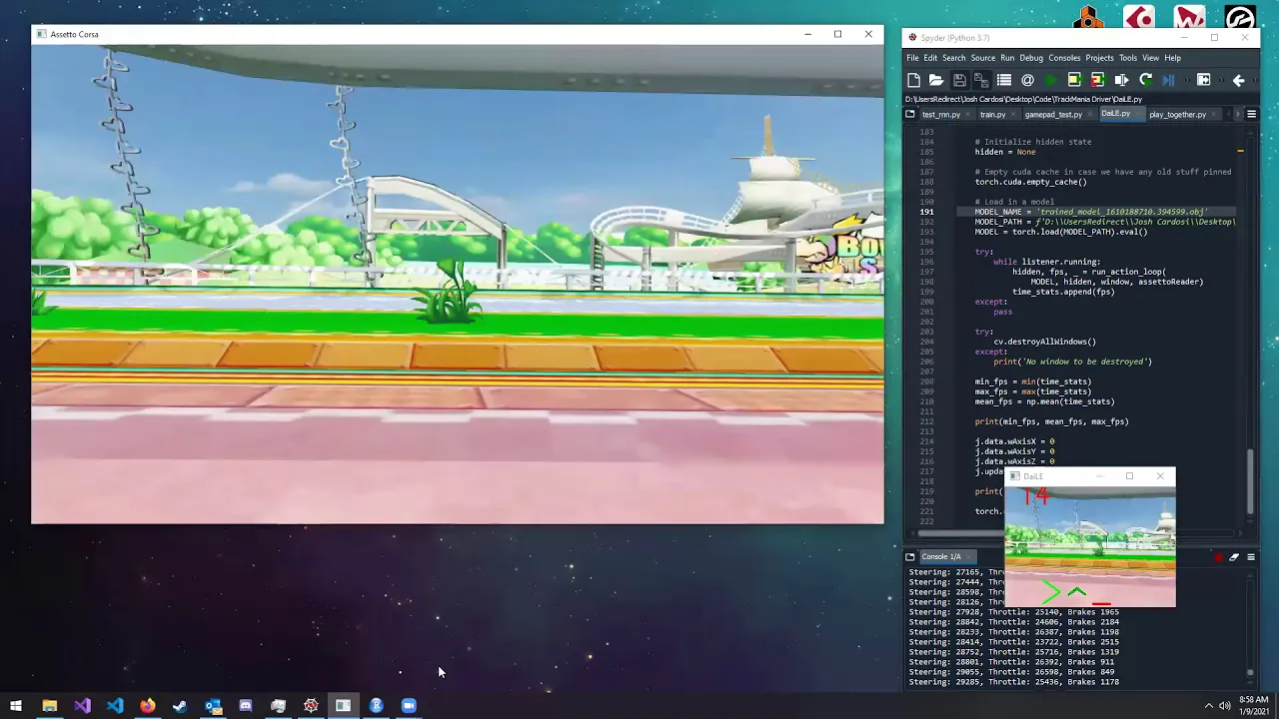Image resolution: width=1279 pixels, height=719 pixels.
Task: Show hidden system tray icons chevron
Action: pyautogui.click(x=1208, y=706)
